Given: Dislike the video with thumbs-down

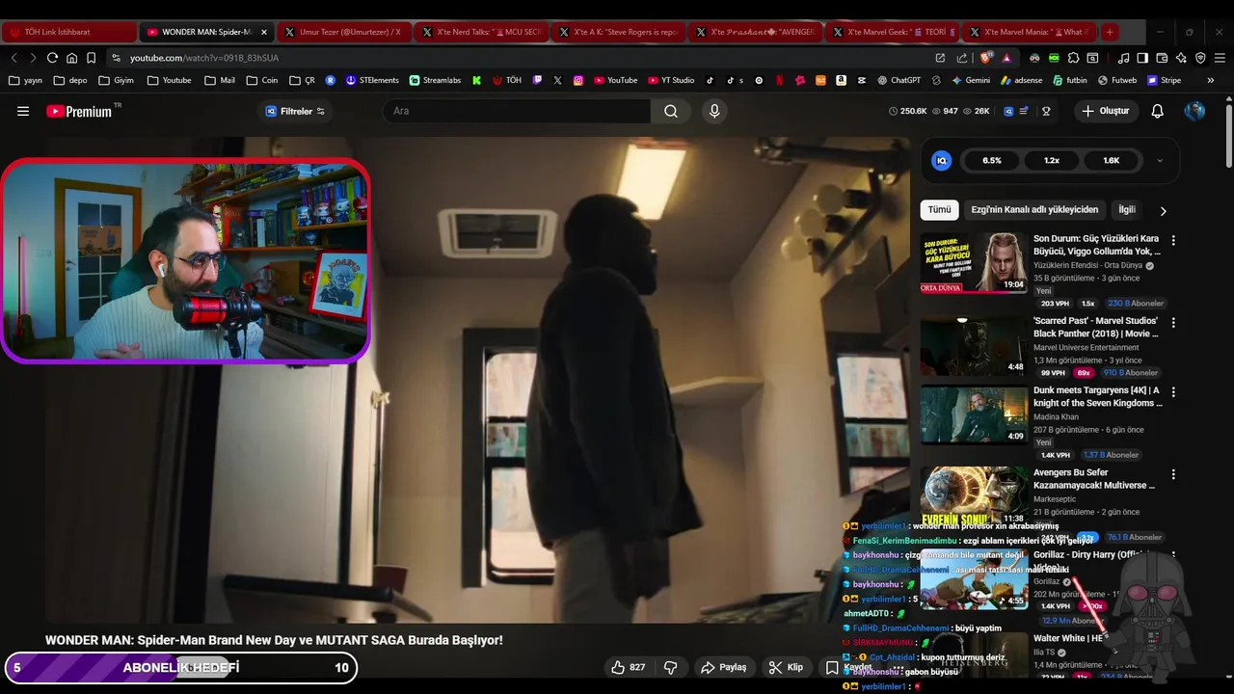Looking at the screenshot, I should click(x=671, y=667).
